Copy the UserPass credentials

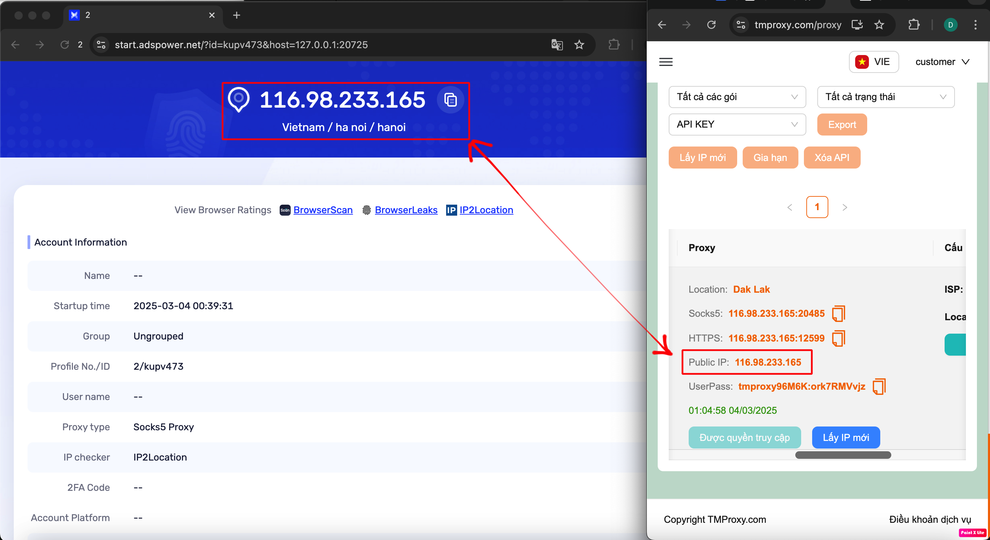point(879,386)
